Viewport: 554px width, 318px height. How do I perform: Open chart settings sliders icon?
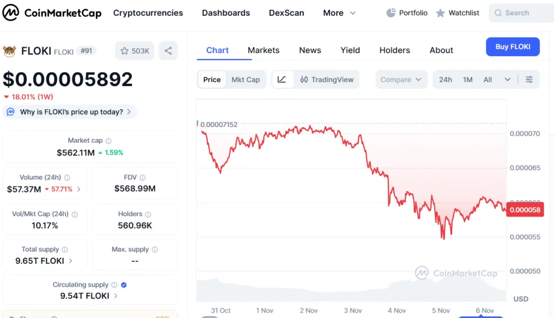(529, 79)
